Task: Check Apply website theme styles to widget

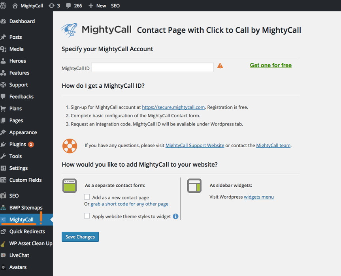Action: click(87, 216)
